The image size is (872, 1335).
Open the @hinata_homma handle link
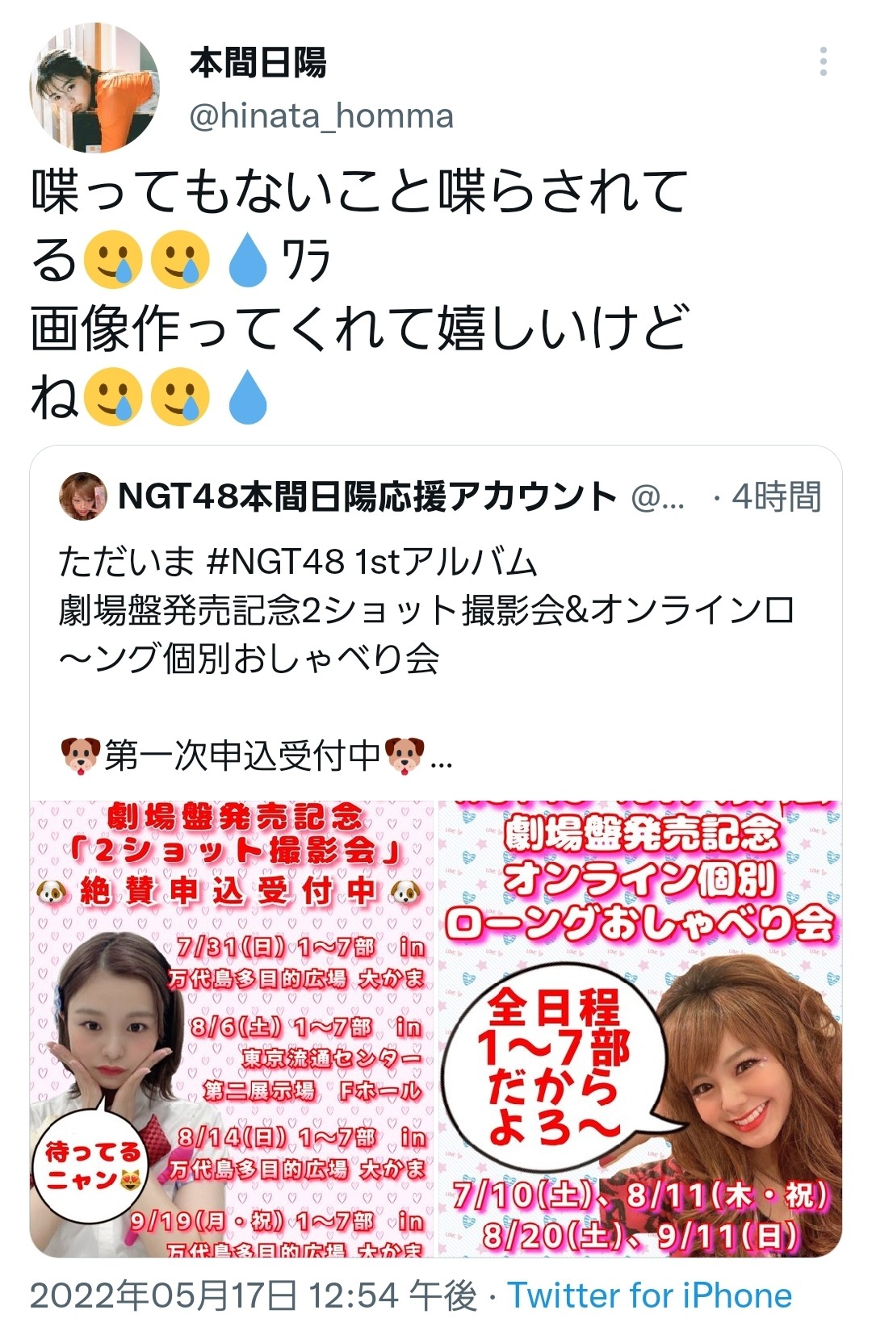click(321, 116)
